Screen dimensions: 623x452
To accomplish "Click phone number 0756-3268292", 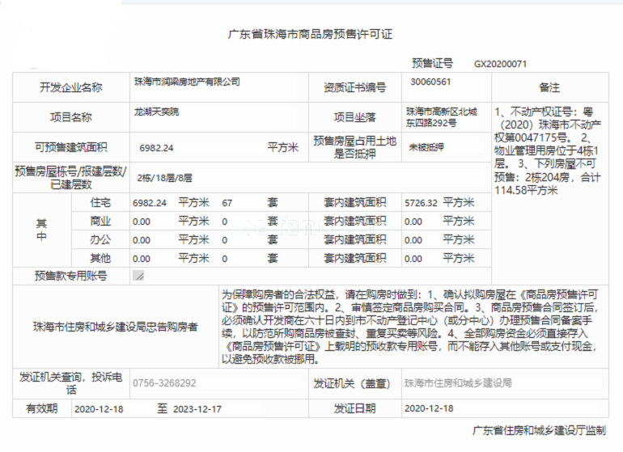I will point(164,383).
